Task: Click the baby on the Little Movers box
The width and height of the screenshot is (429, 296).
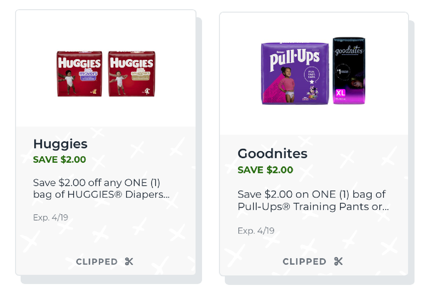Action: click(69, 82)
